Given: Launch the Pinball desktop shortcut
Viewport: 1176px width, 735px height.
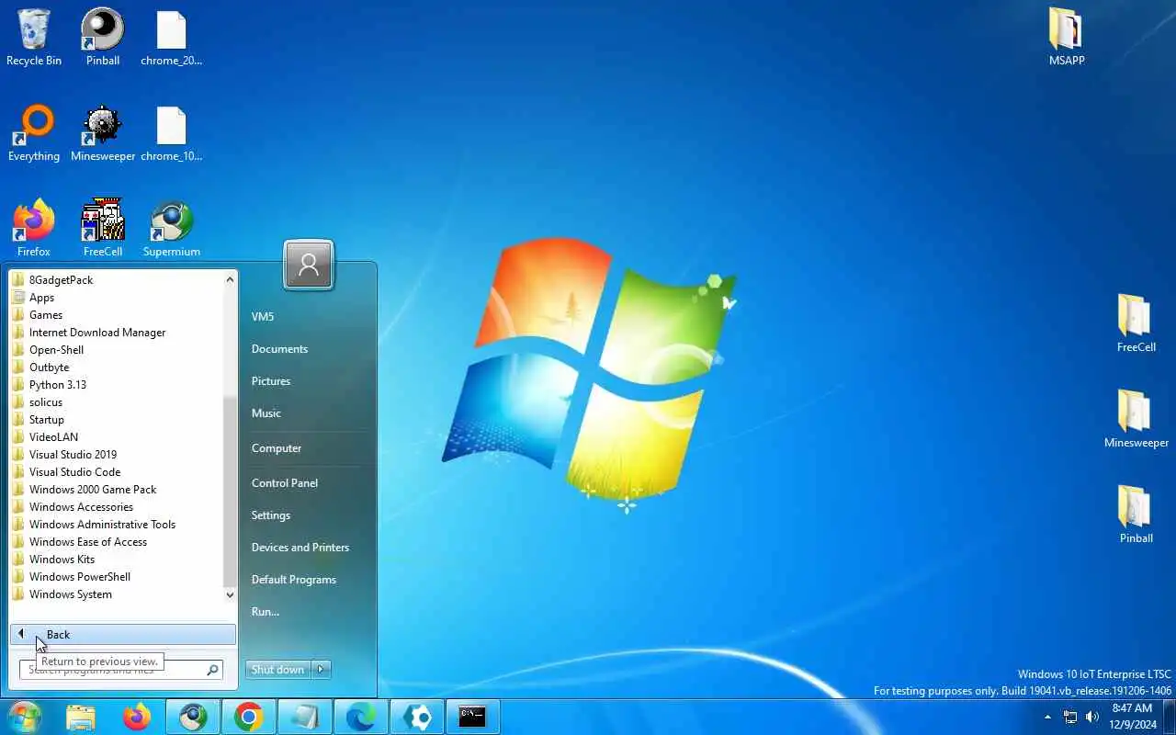Looking at the screenshot, I should [x=103, y=38].
